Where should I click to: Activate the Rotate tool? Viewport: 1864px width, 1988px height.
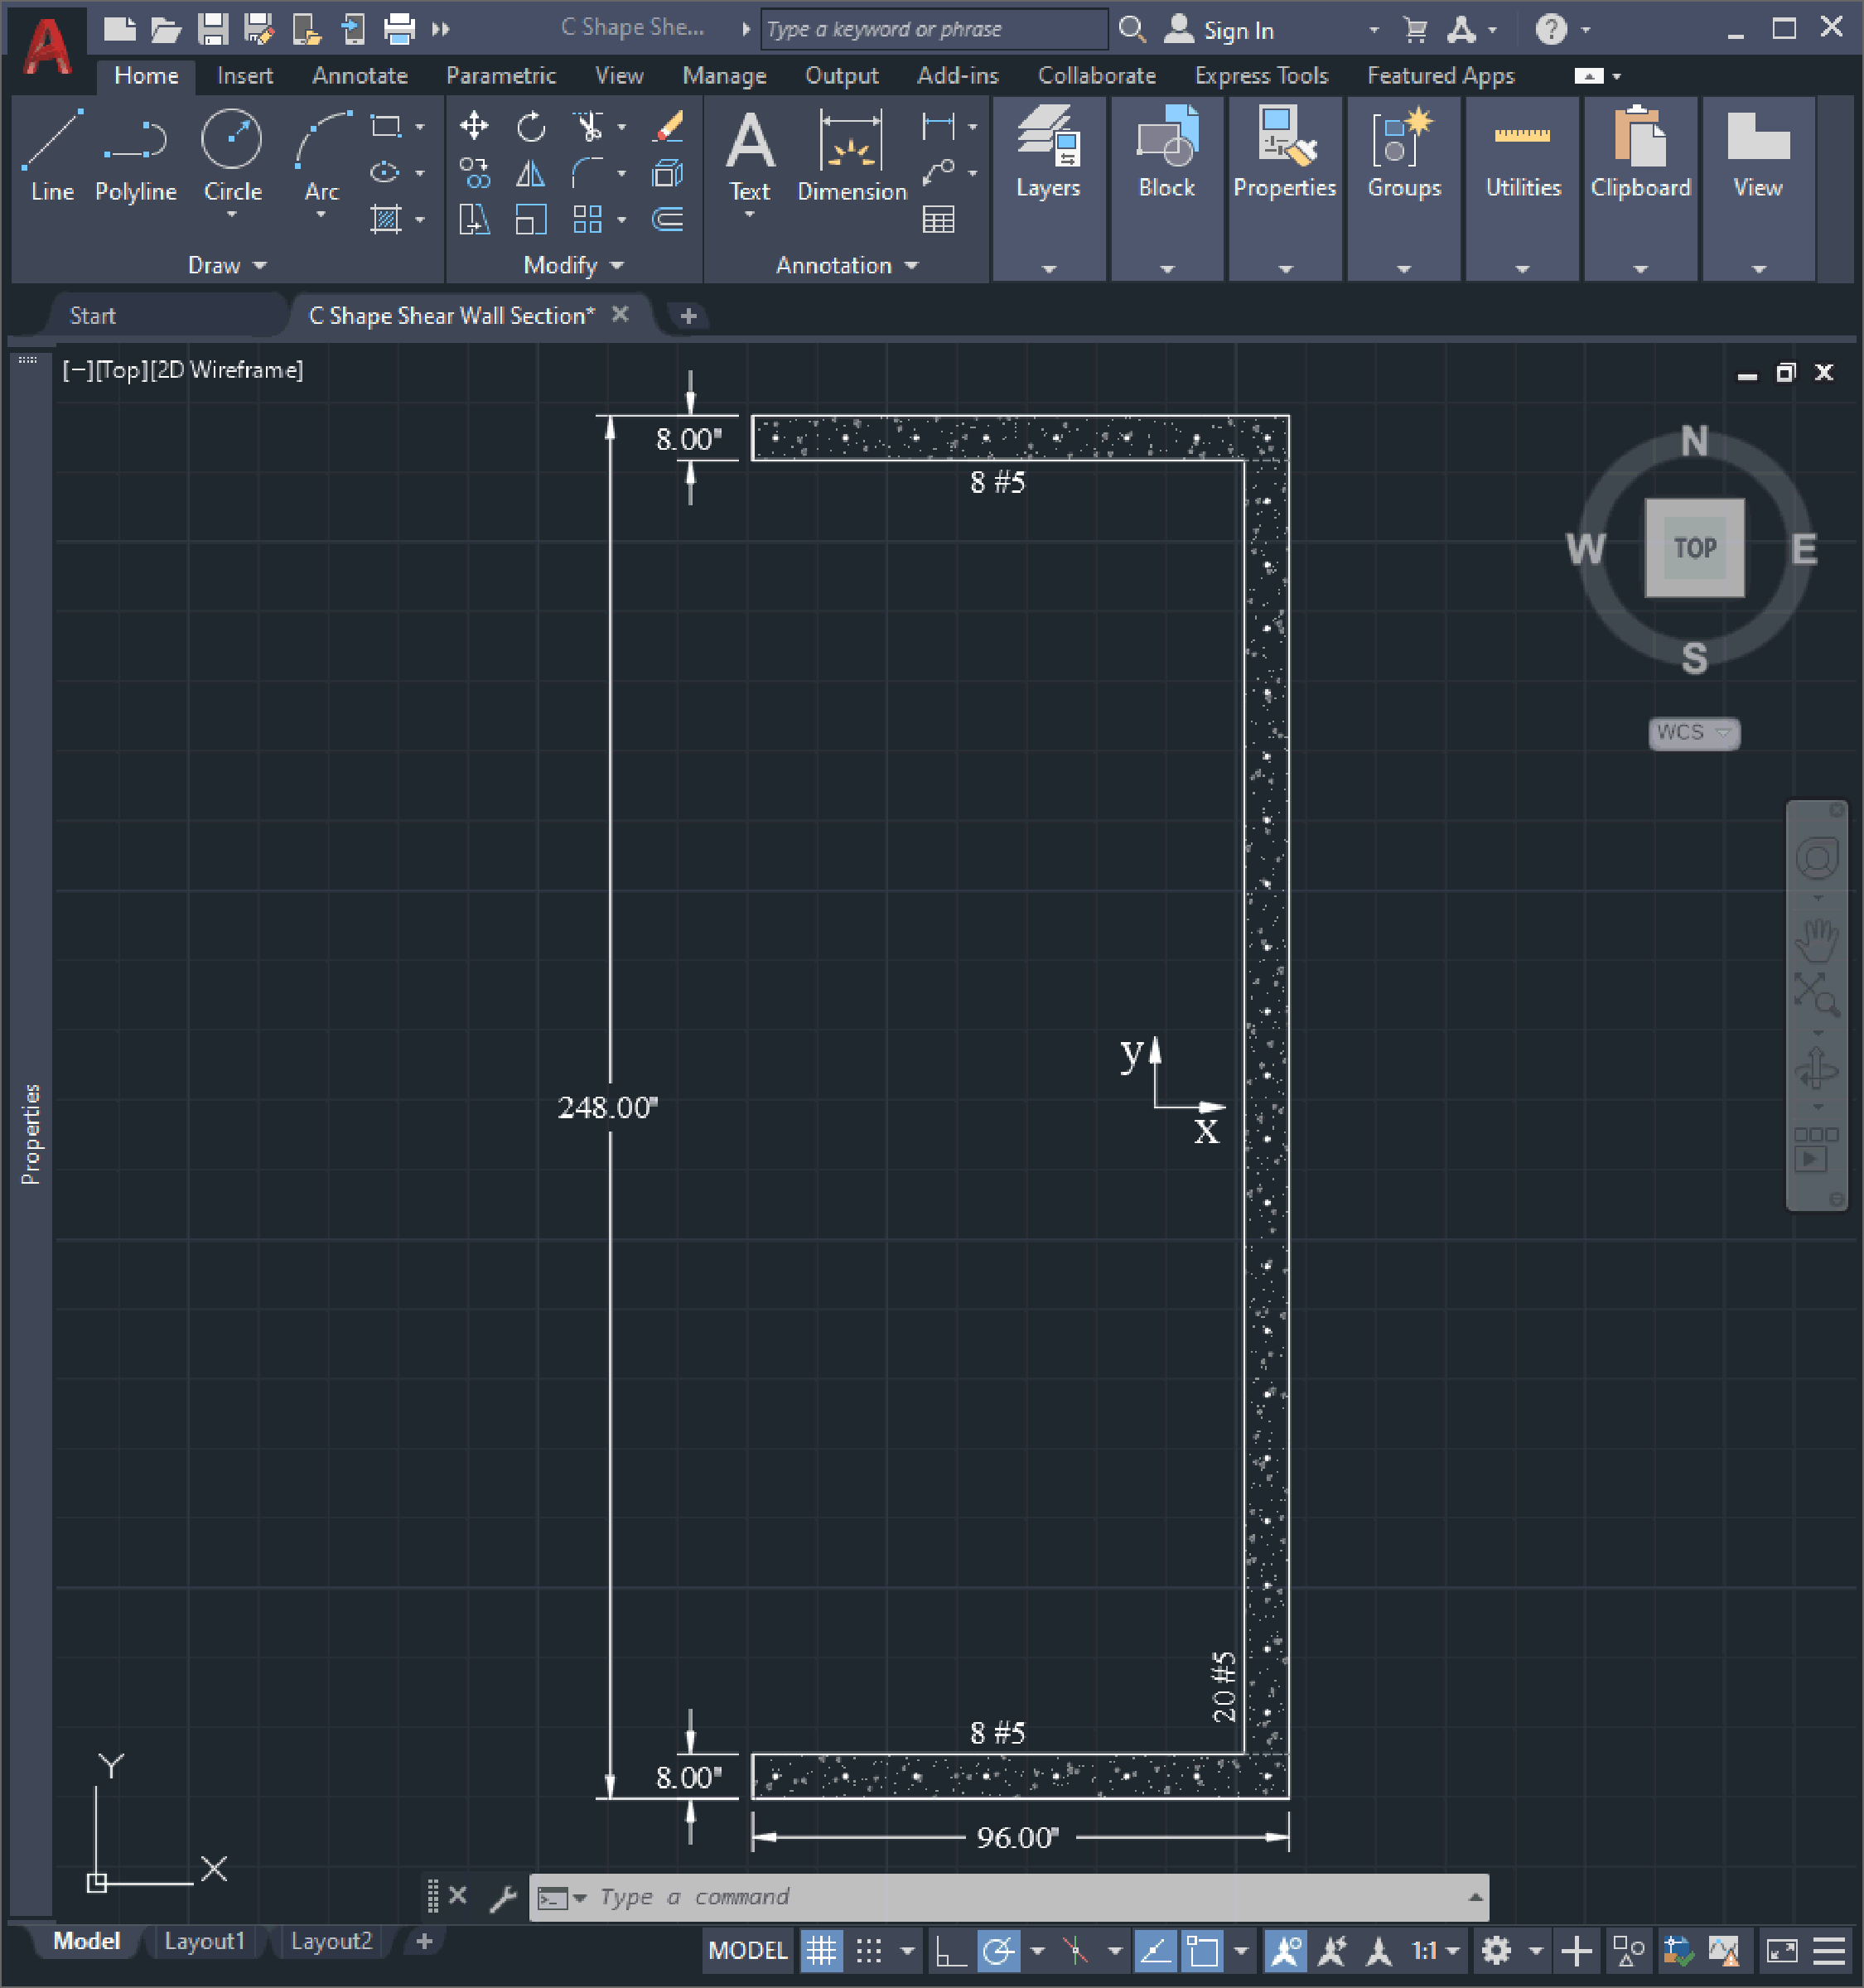click(531, 126)
